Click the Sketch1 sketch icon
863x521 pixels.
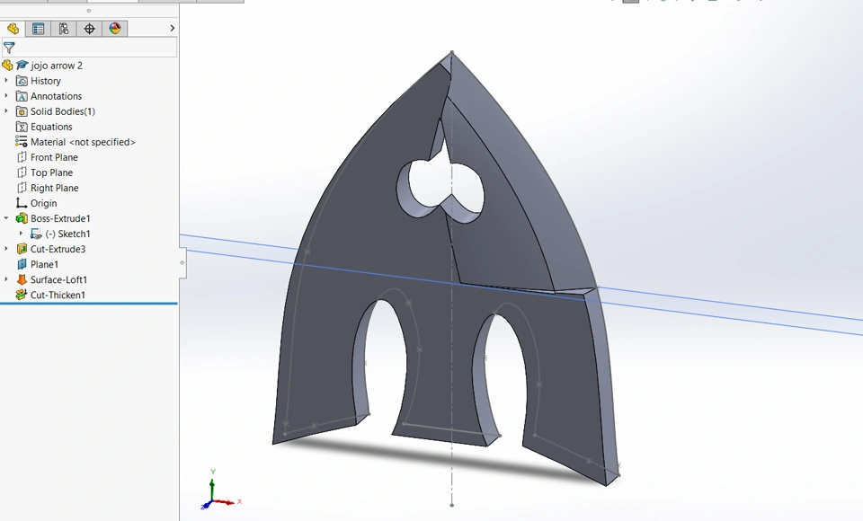(x=36, y=234)
